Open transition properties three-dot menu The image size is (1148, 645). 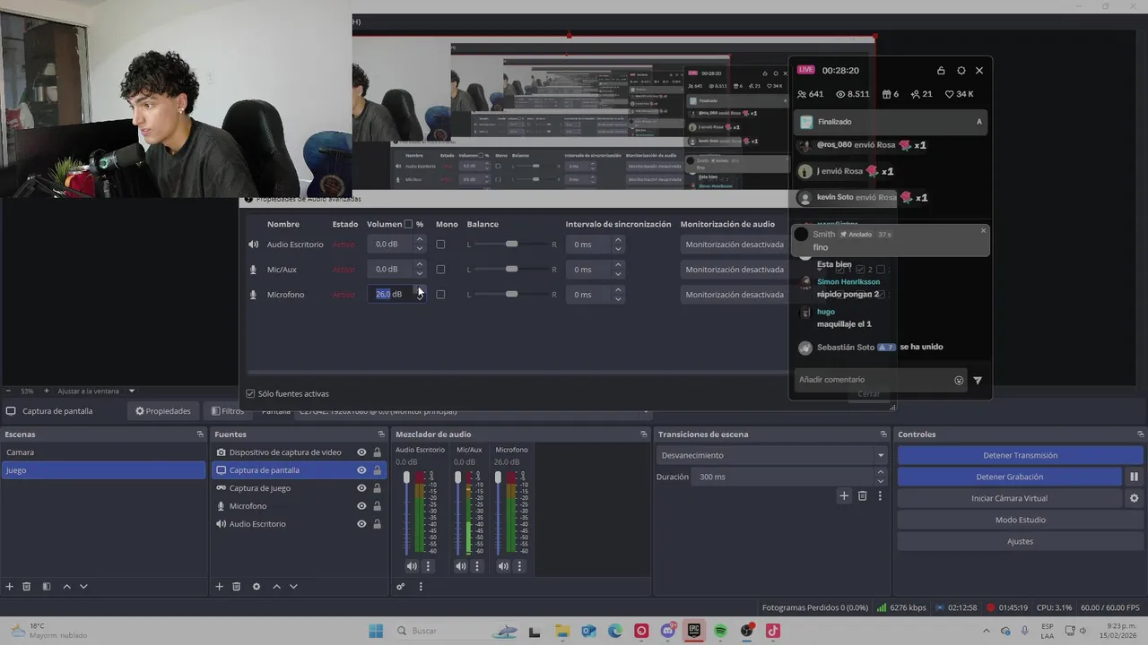880,495
